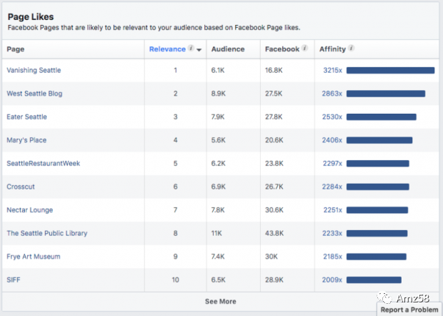This screenshot has height=316, width=443.
Task: Click the 20.6K Facebook cell
Action: point(274,140)
